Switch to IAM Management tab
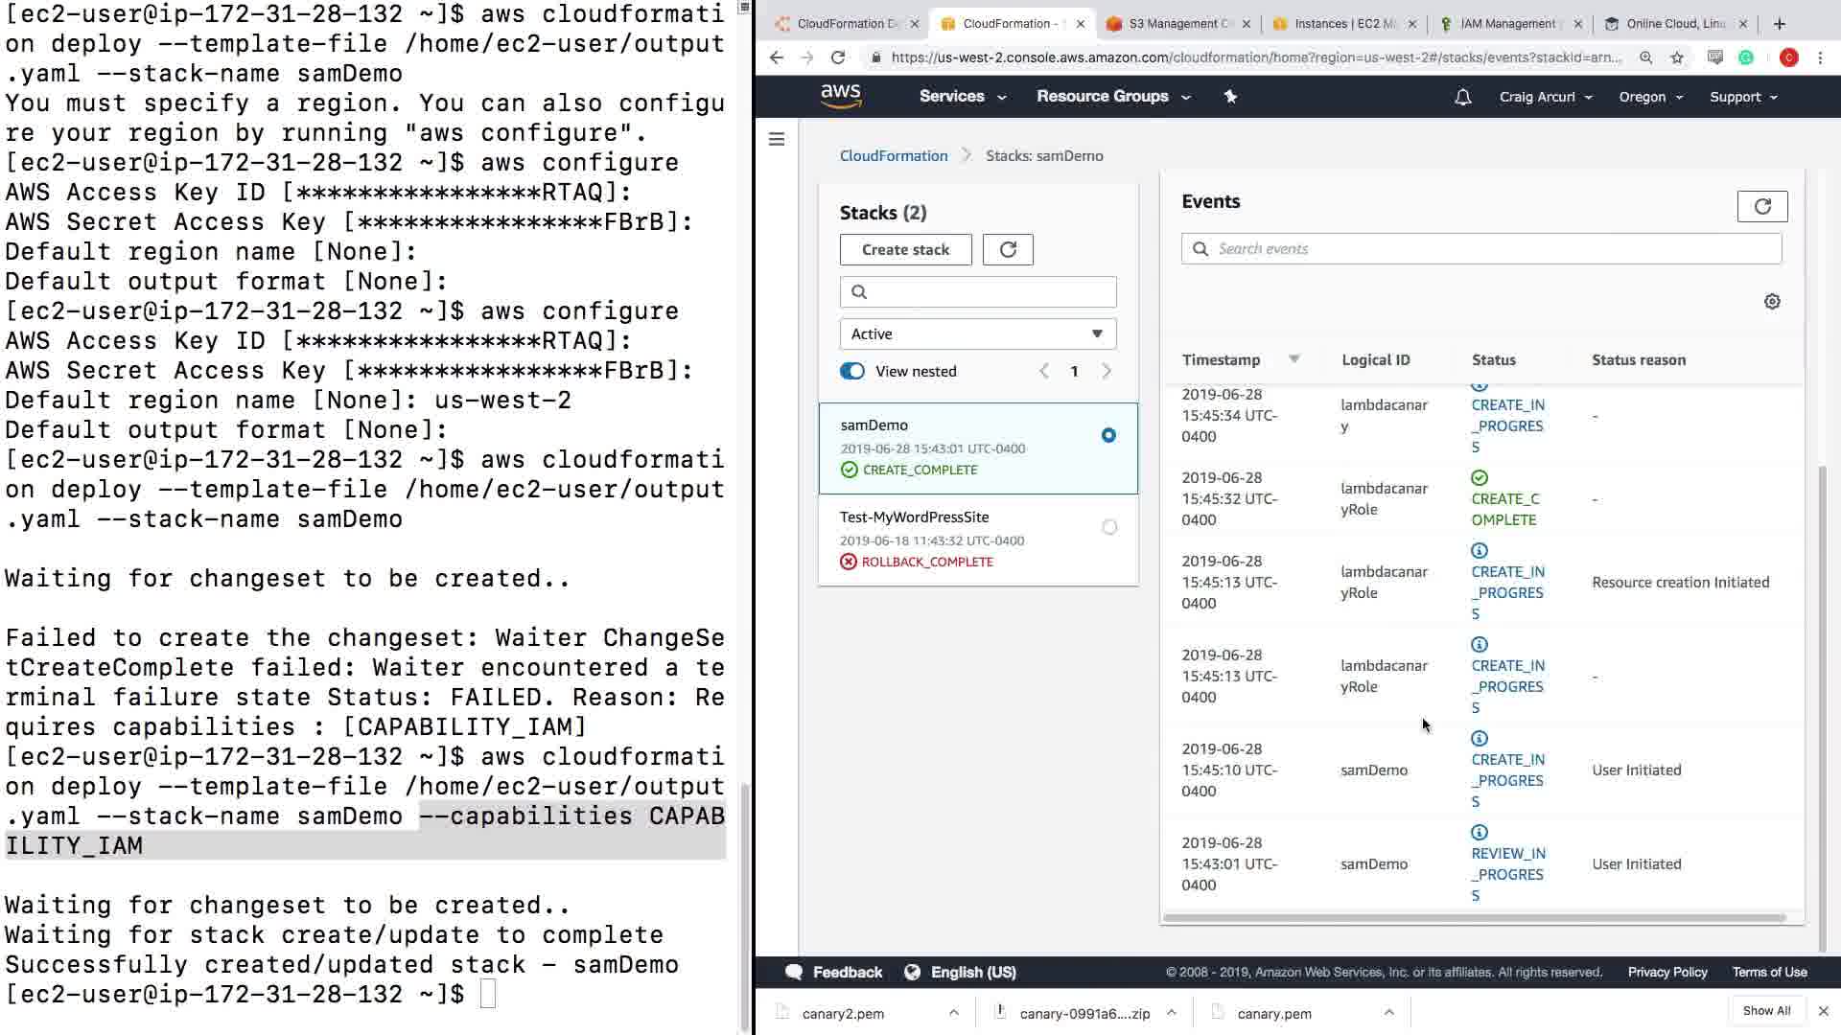The width and height of the screenshot is (1841, 1035). tap(1508, 24)
